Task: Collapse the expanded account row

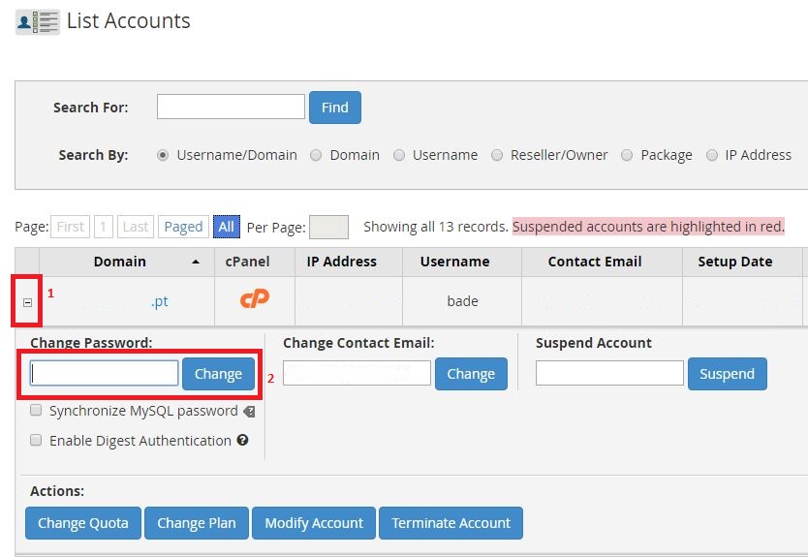Action: coord(27,302)
